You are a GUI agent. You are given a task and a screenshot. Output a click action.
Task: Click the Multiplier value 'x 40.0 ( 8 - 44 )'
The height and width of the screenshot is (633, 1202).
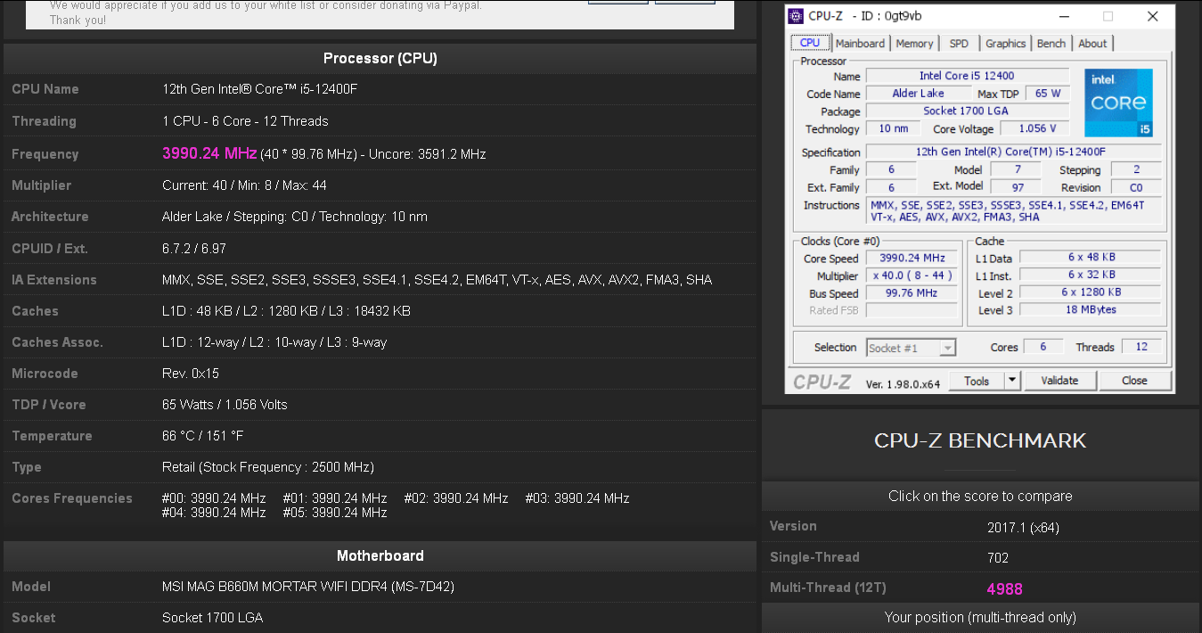(912, 275)
